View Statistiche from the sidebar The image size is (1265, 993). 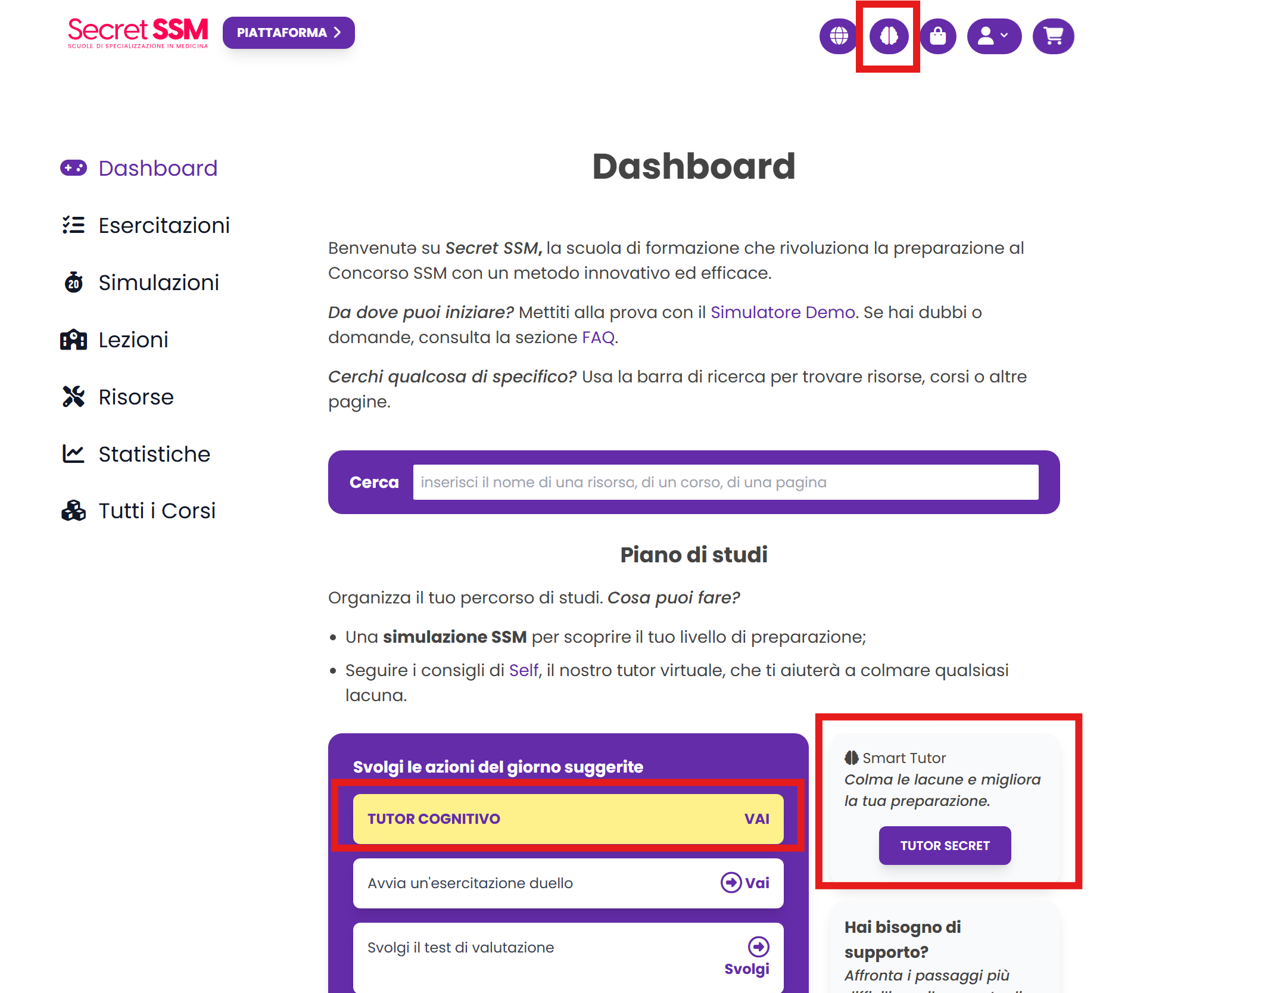coord(154,455)
